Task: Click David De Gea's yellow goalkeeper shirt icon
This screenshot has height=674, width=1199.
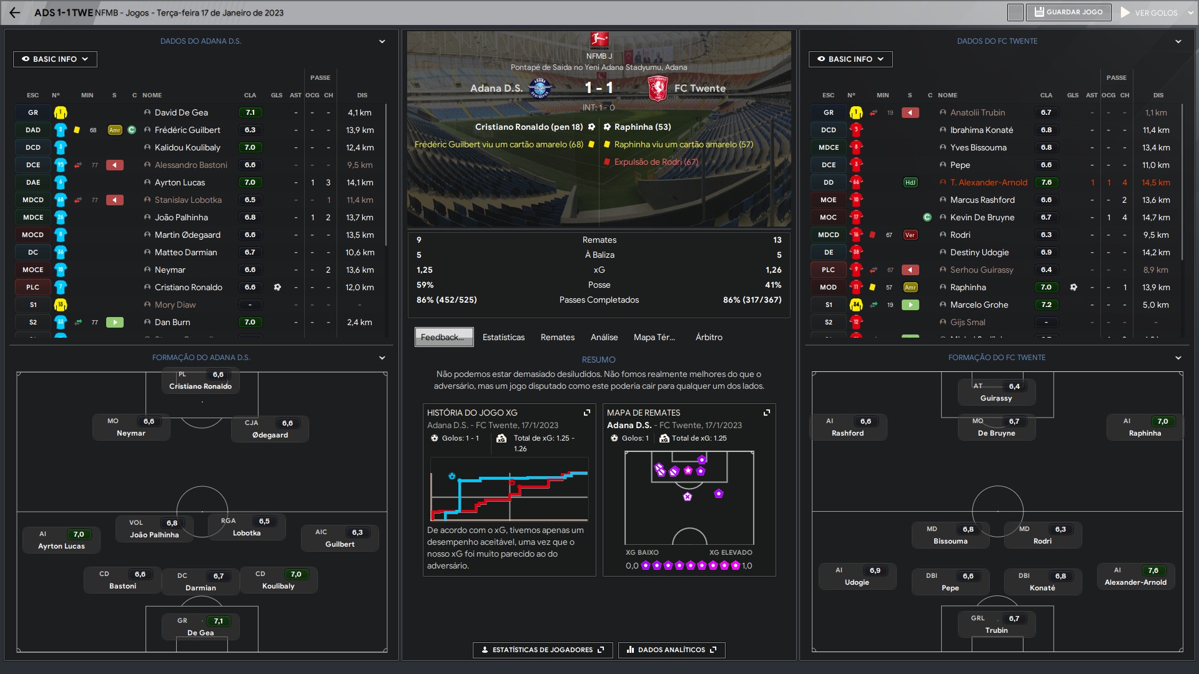Action: click(x=61, y=113)
